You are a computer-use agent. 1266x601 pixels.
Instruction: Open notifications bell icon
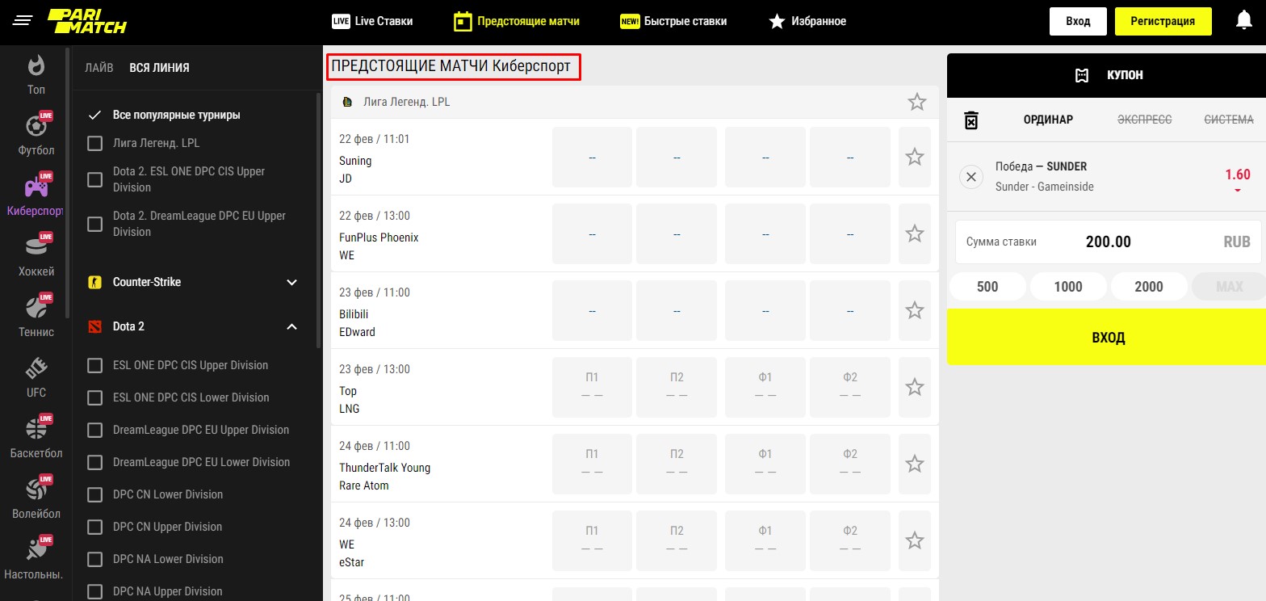[1244, 21]
